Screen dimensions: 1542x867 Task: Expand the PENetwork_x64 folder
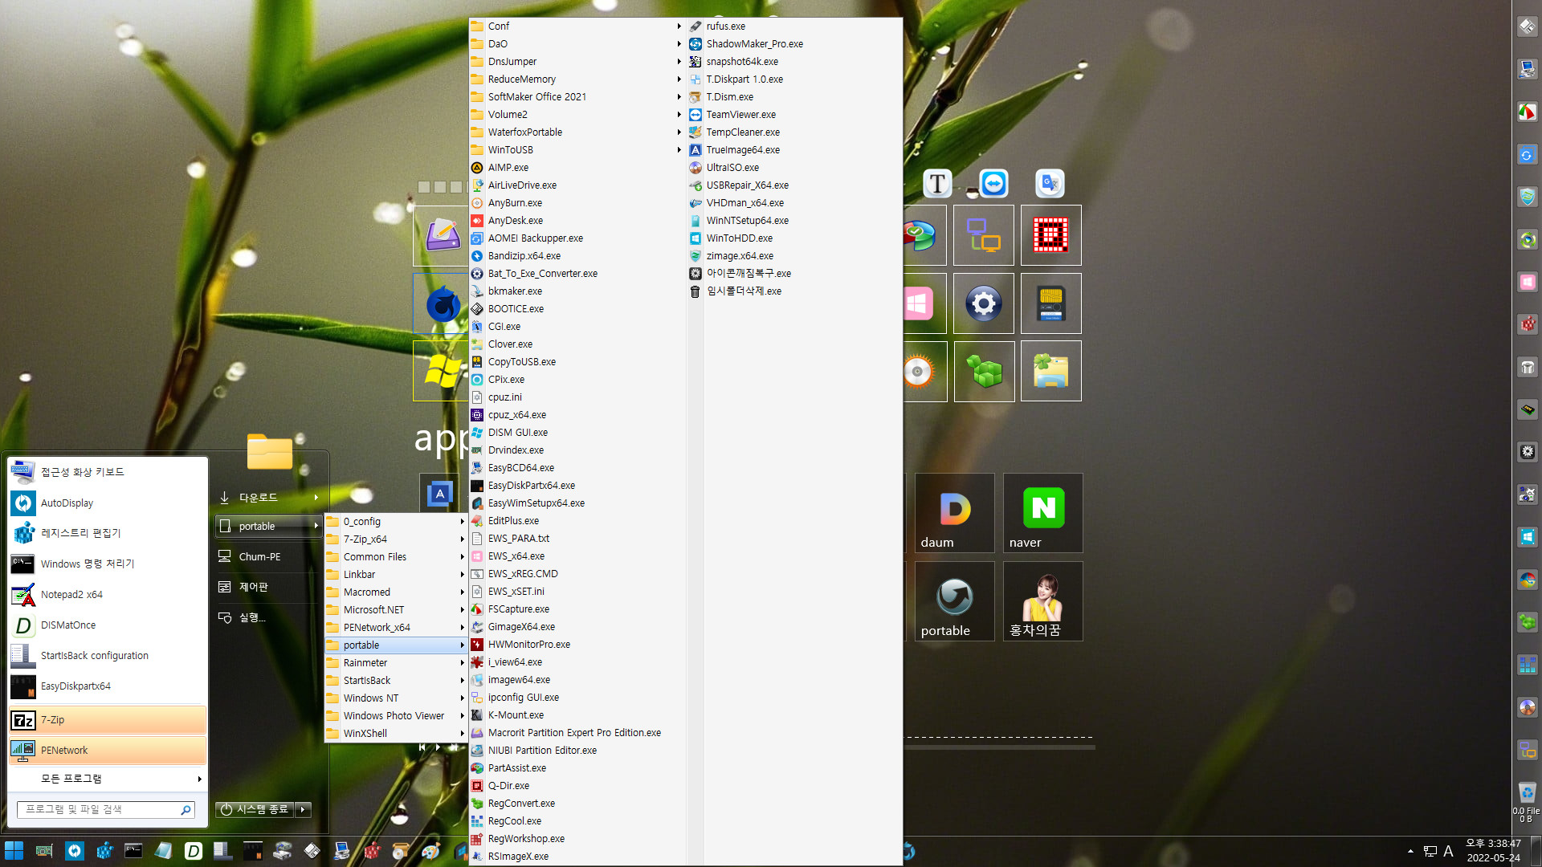tap(395, 627)
